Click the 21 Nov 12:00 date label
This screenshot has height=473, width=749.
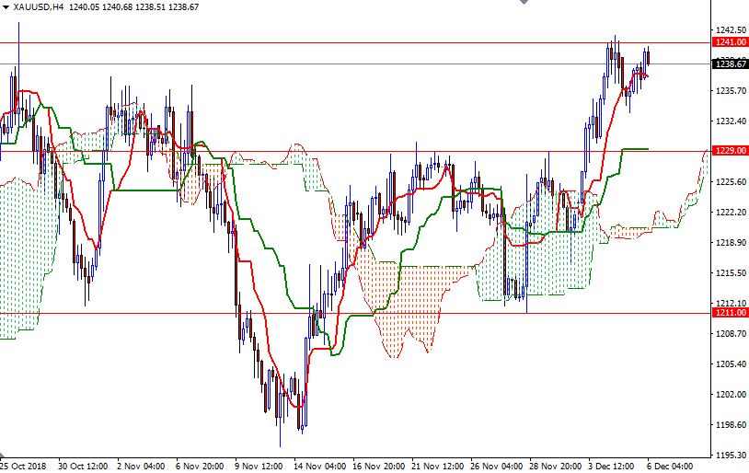[x=437, y=466]
